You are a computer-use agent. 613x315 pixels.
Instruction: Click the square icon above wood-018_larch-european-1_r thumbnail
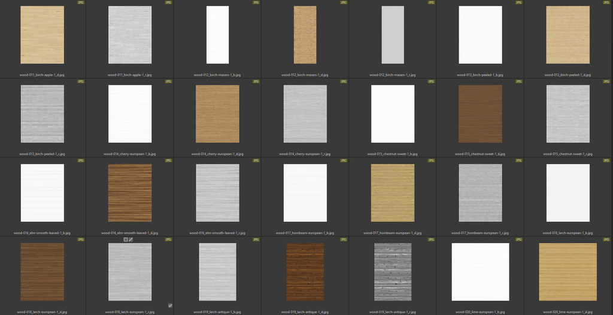[x=126, y=239]
